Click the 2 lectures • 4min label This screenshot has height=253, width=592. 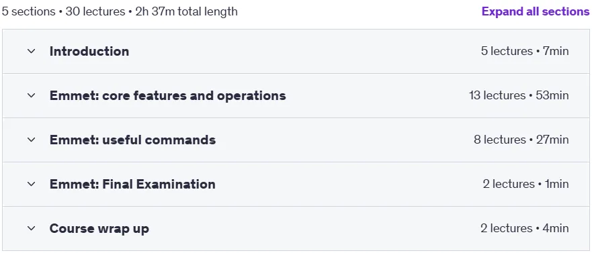pos(525,228)
